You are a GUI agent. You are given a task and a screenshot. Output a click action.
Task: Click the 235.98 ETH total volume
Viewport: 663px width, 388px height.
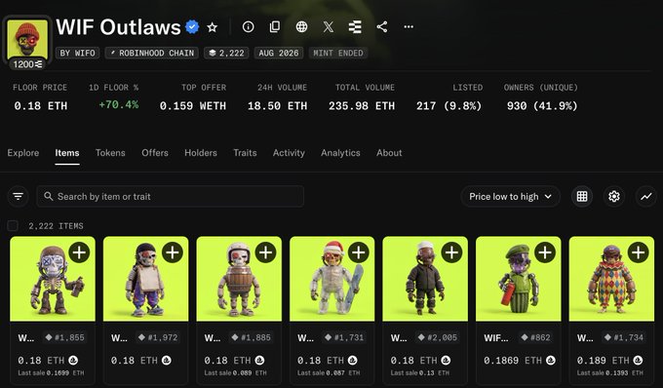[x=362, y=105]
